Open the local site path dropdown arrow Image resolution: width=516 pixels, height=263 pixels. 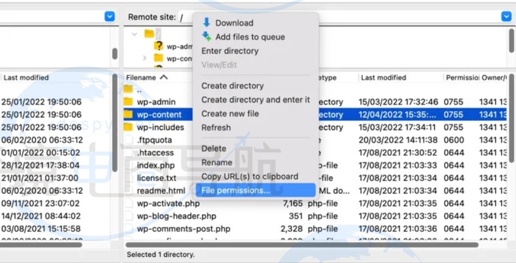pyautogui.click(x=110, y=17)
